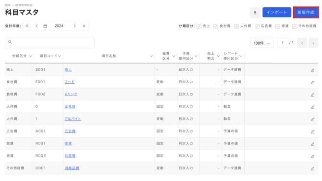Expand the 項目名称 column filter chevron
This screenshot has height=181, width=322.
pos(151,56)
